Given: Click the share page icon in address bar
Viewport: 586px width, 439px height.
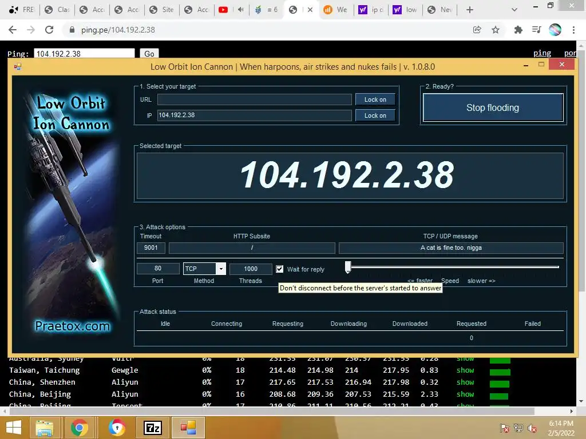Looking at the screenshot, I should click(477, 30).
